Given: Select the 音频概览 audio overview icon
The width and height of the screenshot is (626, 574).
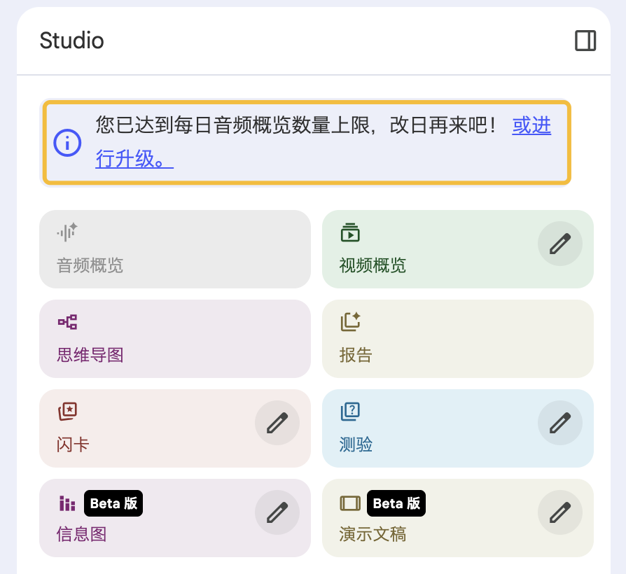Looking at the screenshot, I should coord(67,232).
